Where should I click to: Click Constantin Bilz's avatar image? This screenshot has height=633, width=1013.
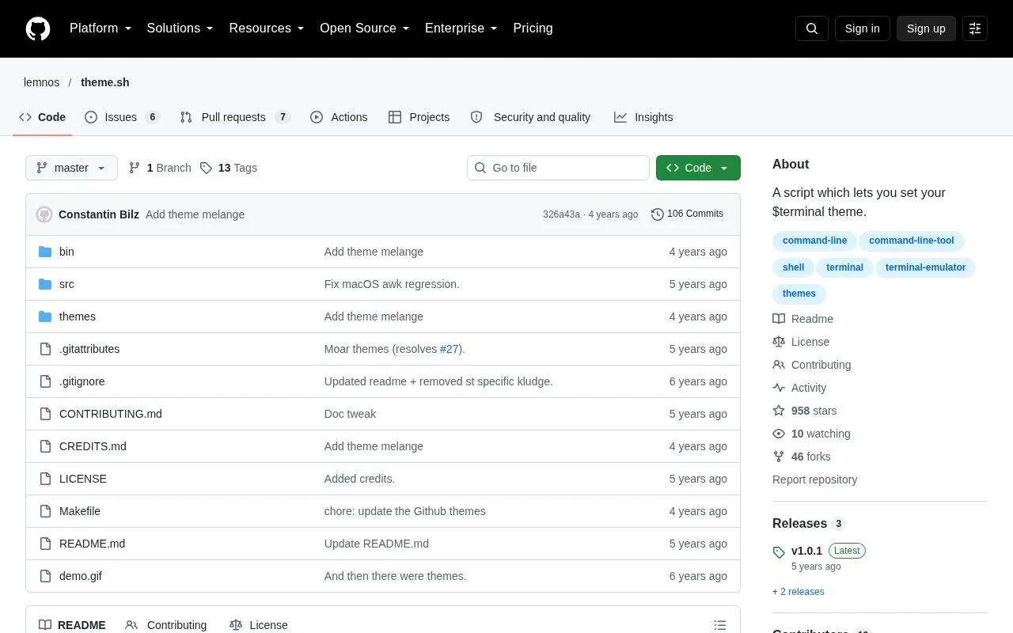[x=44, y=214]
